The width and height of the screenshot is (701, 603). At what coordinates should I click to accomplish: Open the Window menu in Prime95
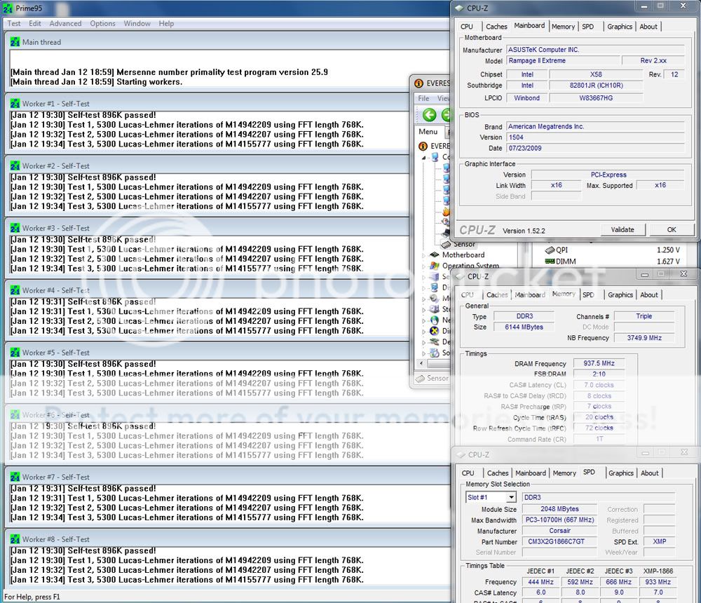(137, 24)
